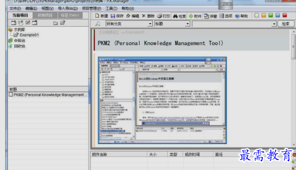Click the 大小 column header
Viewport: 296px width, 170px height.
[x=157, y=155]
